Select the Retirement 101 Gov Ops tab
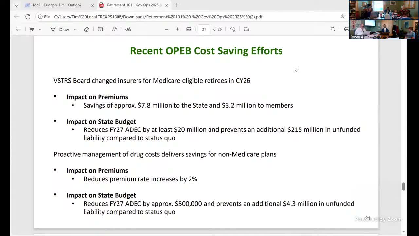Screen dimensions: 419x236 [x=131, y=5]
